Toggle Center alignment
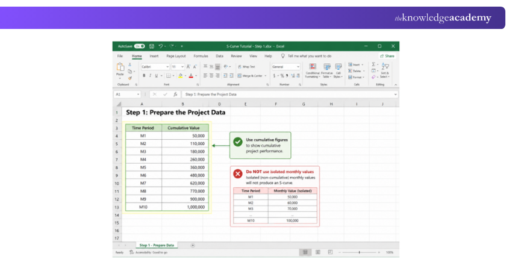The width and height of the screenshot is (512, 271). pos(211,75)
